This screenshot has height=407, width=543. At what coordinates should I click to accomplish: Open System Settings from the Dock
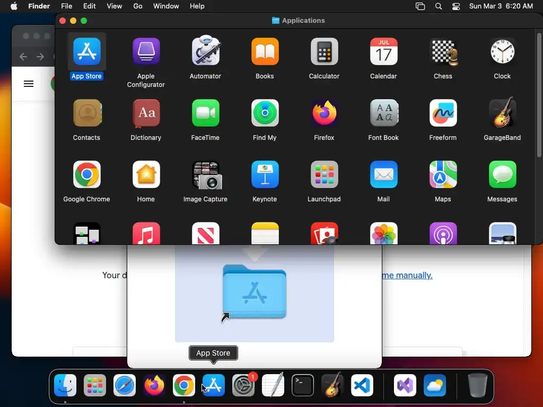[243, 385]
